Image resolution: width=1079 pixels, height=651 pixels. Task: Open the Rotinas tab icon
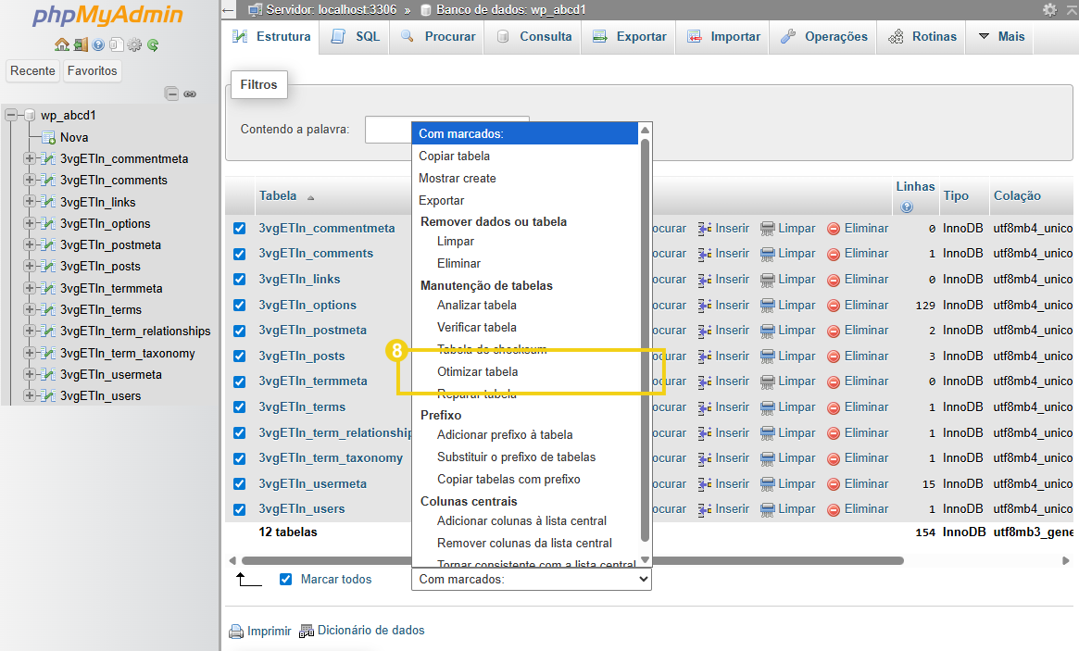click(x=895, y=37)
